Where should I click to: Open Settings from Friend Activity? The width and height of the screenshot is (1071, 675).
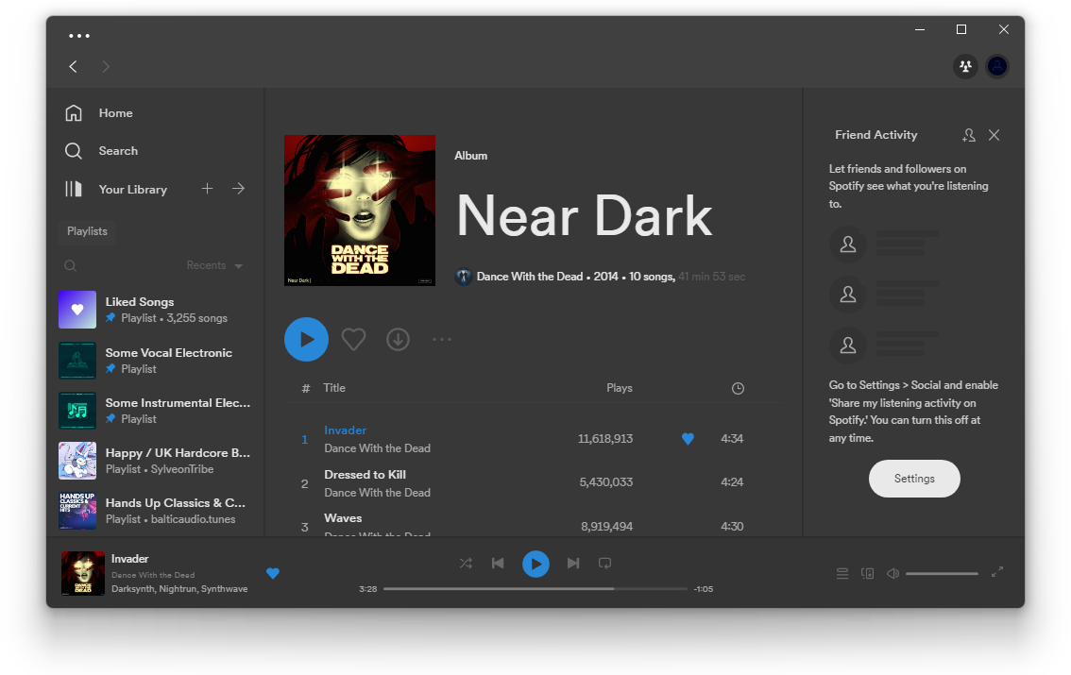[x=914, y=479]
